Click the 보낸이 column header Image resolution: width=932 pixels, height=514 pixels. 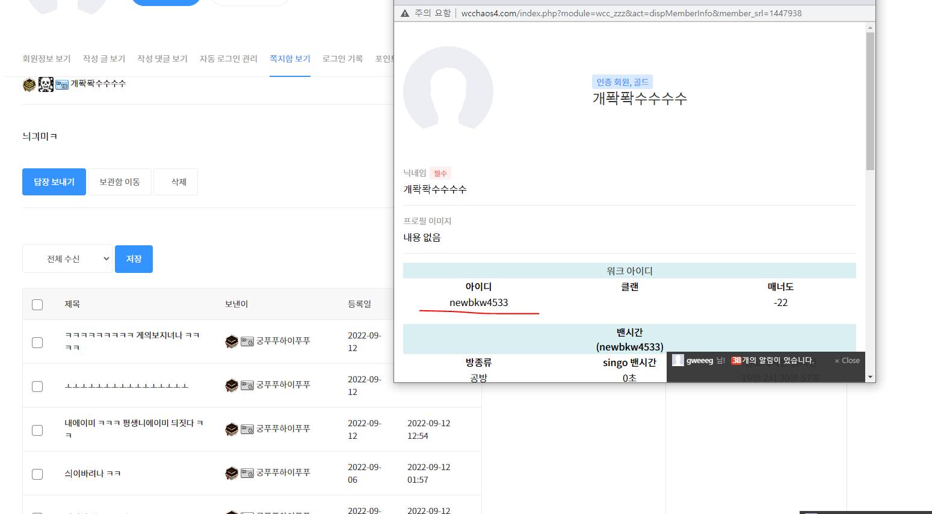click(236, 304)
